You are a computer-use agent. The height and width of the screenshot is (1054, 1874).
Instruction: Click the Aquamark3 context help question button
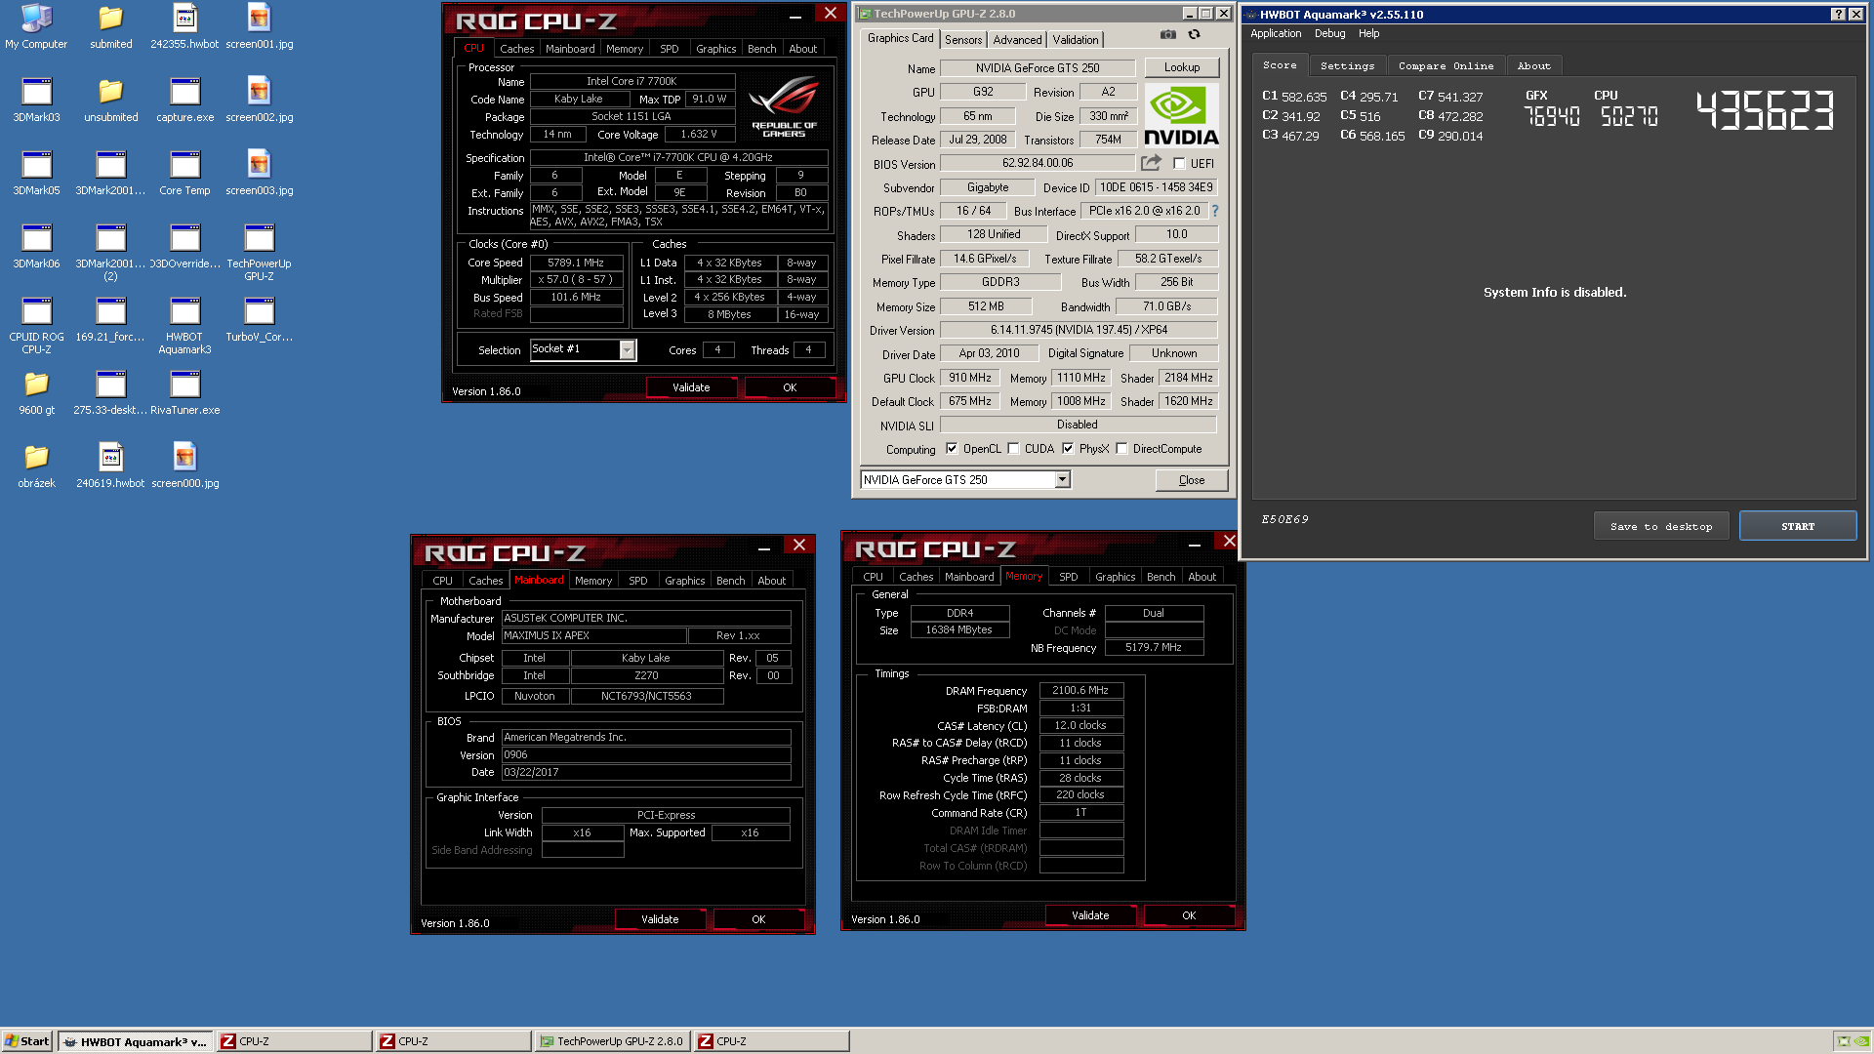[x=1838, y=14]
